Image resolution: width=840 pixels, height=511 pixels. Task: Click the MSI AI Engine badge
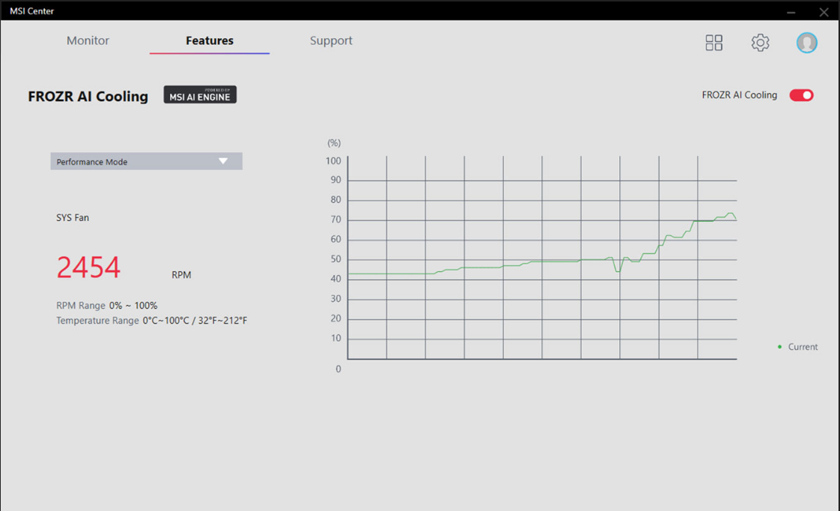200,94
